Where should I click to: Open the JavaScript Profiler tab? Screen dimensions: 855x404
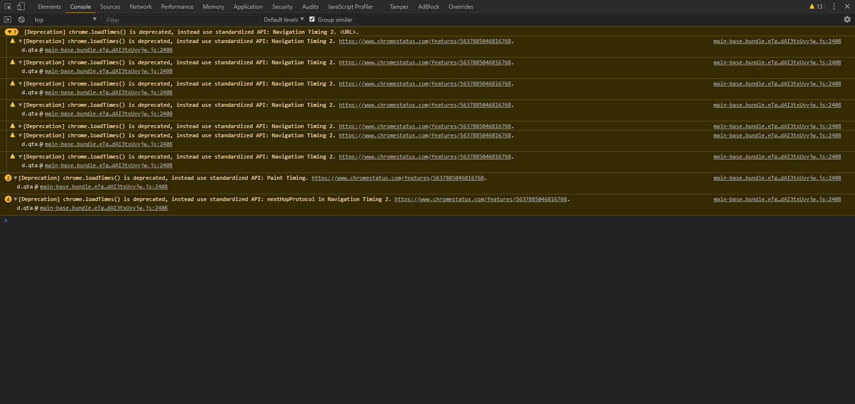(x=350, y=7)
